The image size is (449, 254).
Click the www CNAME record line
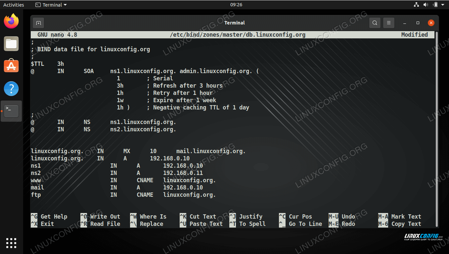coord(123,180)
